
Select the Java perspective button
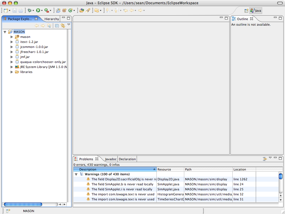pyautogui.click(x=256, y=11)
